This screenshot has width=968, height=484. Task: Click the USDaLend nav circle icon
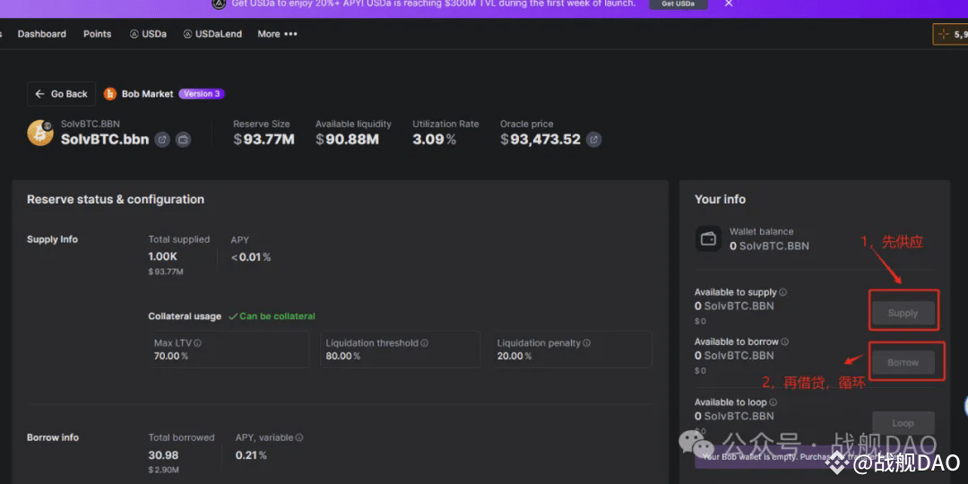[x=187, y=34]
